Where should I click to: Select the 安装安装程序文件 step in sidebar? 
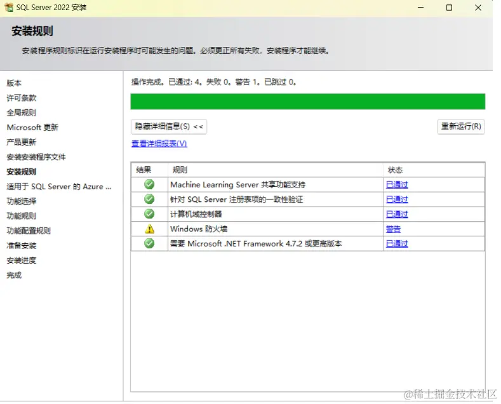coord(36,157)
